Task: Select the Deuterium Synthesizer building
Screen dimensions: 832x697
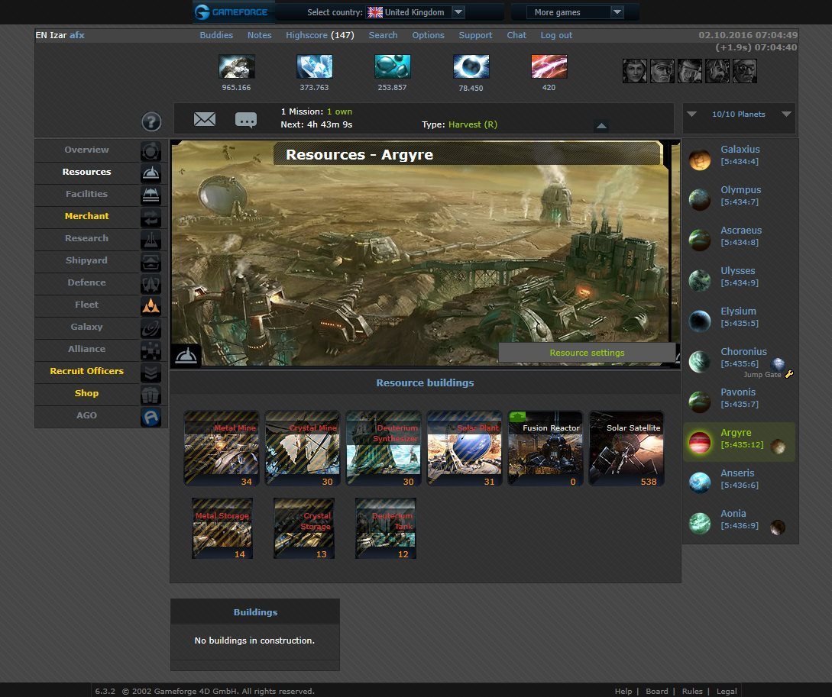Action: 383,448
